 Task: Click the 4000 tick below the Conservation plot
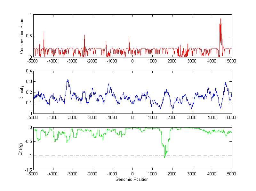[212, 61]
